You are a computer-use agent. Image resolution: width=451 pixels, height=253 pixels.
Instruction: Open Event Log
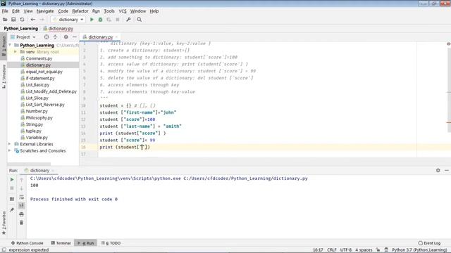(x=429, y=243)
